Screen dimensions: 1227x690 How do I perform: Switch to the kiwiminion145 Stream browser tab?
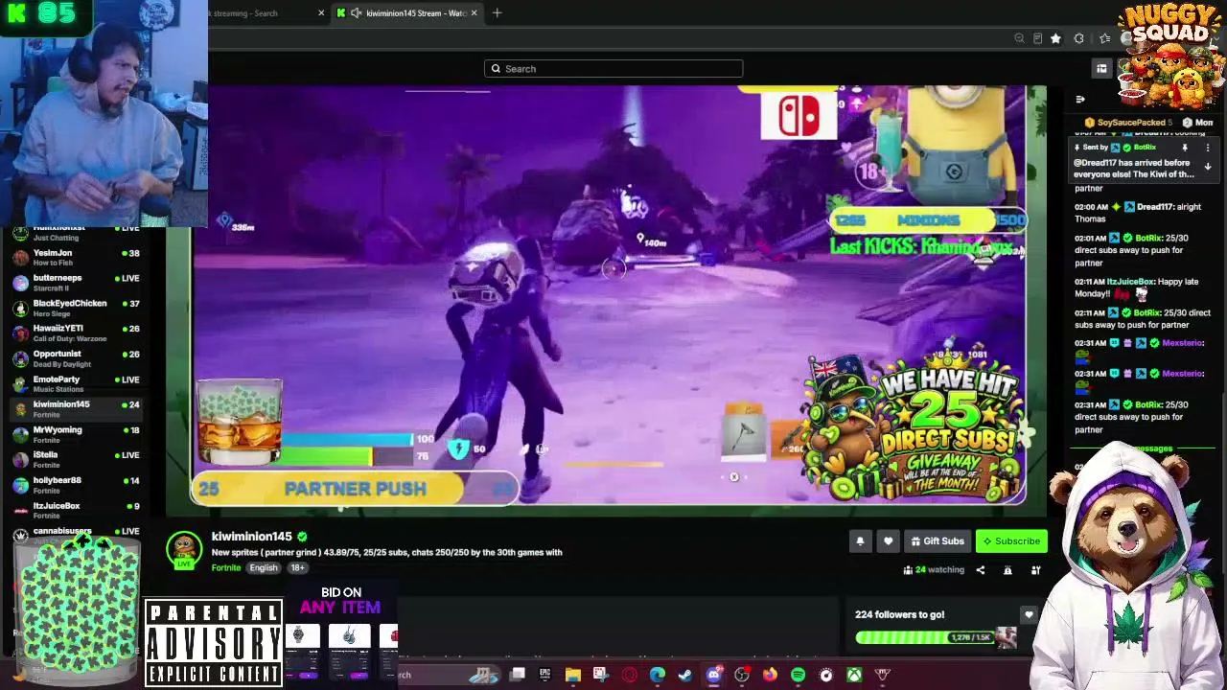click(409, 12)
